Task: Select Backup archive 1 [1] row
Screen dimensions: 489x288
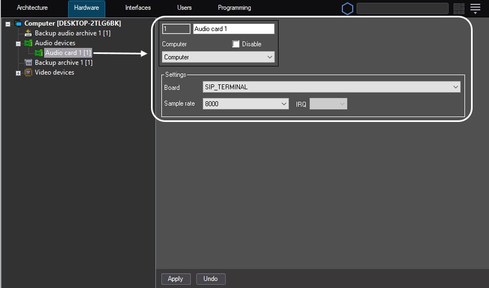Action: click(64, 63)
